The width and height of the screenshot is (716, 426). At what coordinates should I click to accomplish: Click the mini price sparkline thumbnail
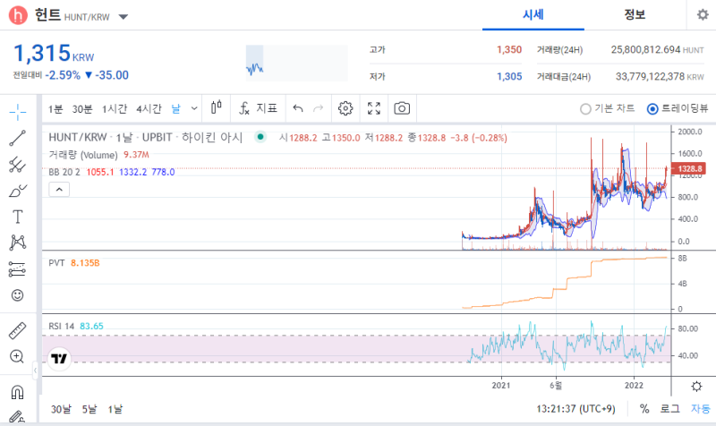tap(297, 63)
